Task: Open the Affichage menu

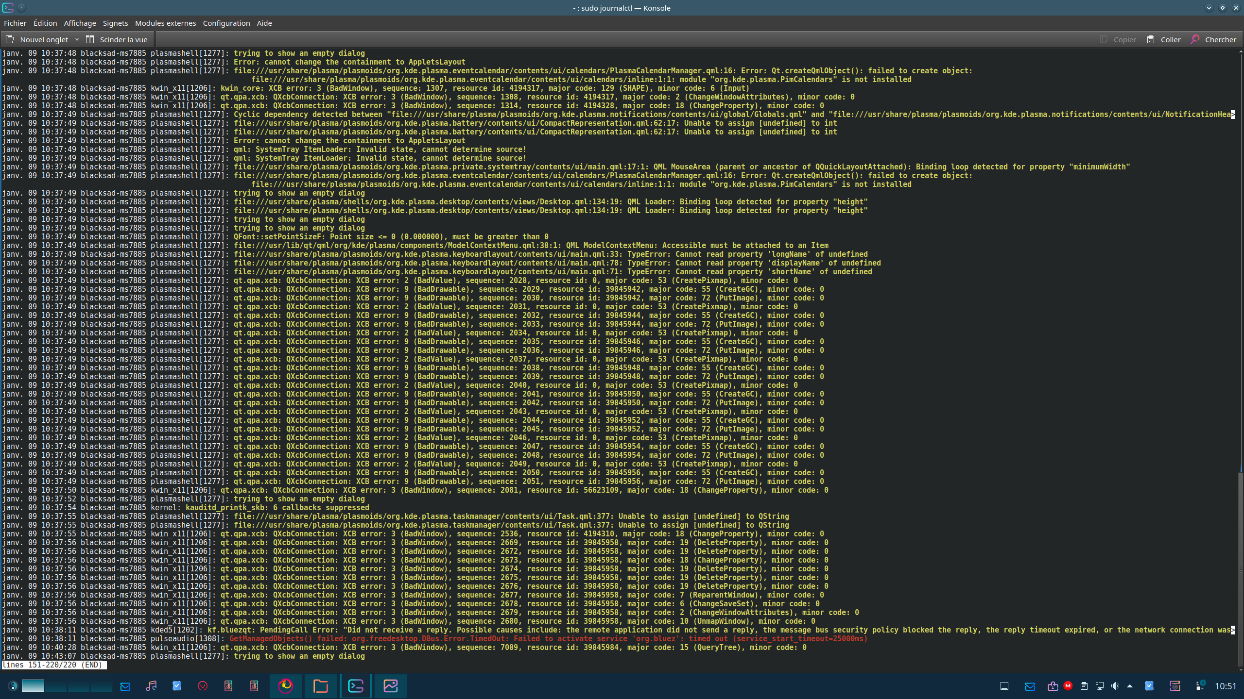Action: pos(80,23)
